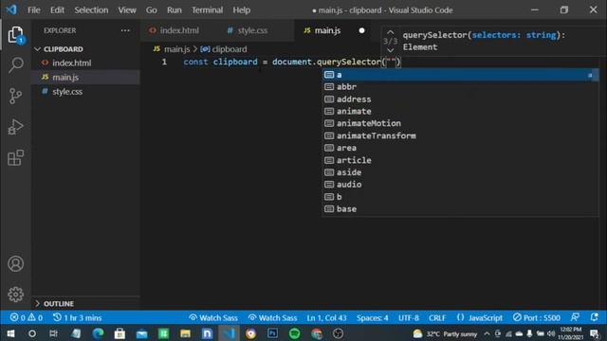Select the 'a' autocomplete suggestion

click(x=461, y=75)
